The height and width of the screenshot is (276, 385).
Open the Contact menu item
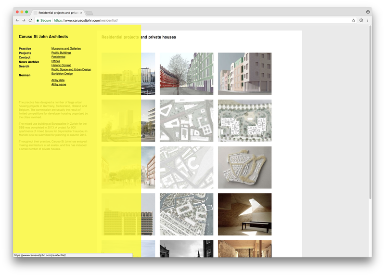tap(25, 57)
